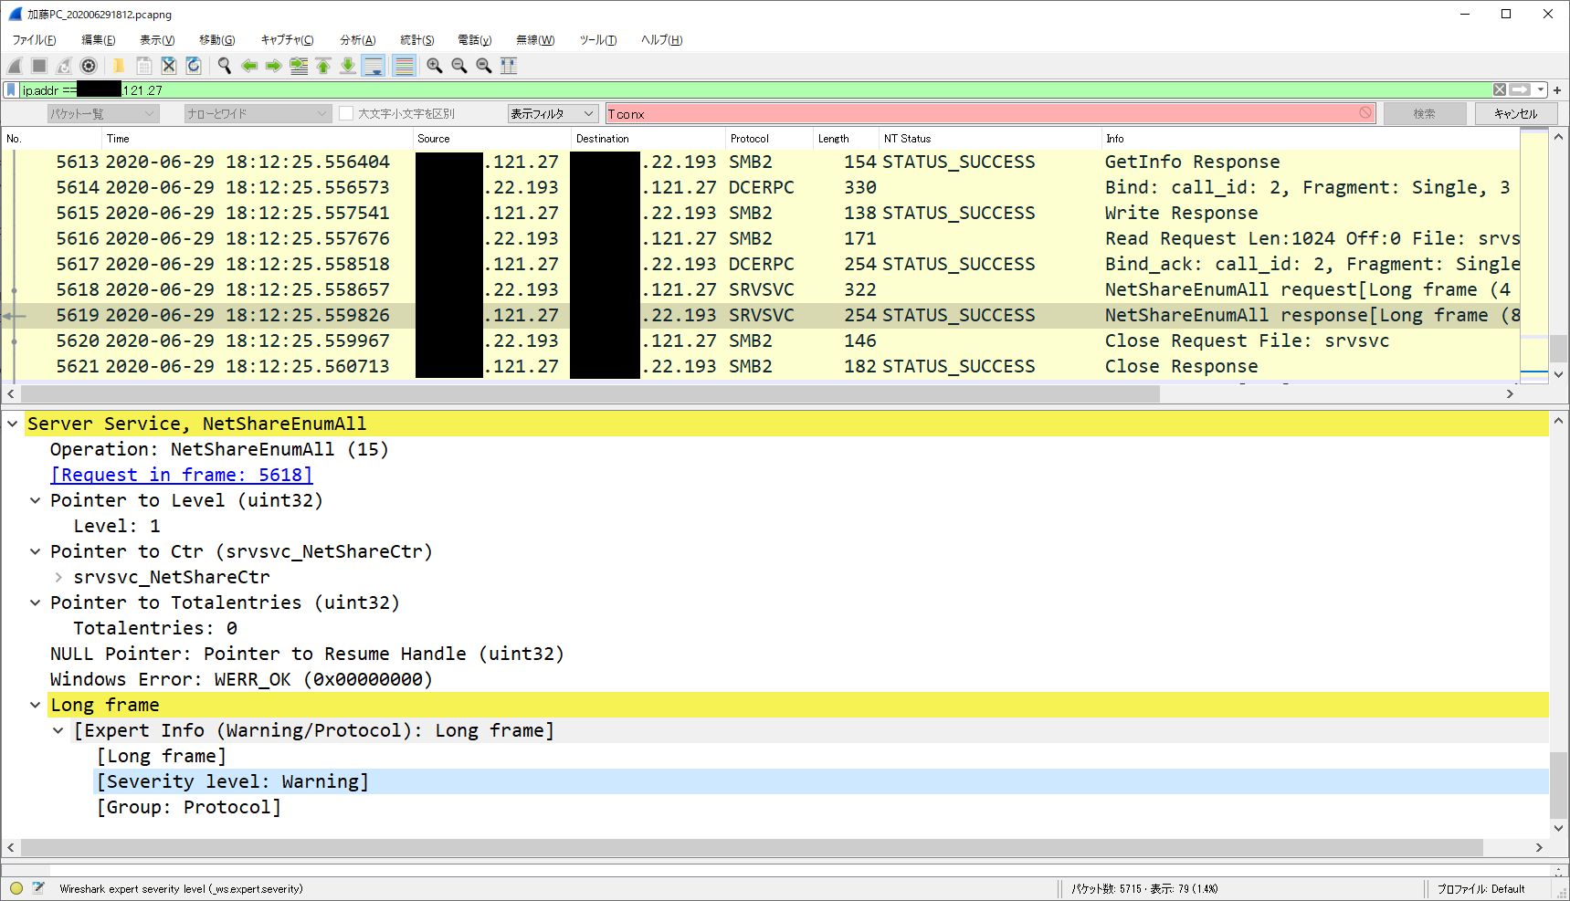Click the expert info status circle
1570x901 pixels.
click(16, 888)
